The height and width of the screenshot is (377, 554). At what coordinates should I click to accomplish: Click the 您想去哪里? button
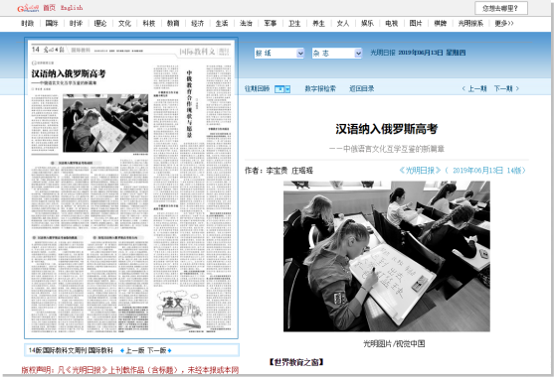pos(501,8)
